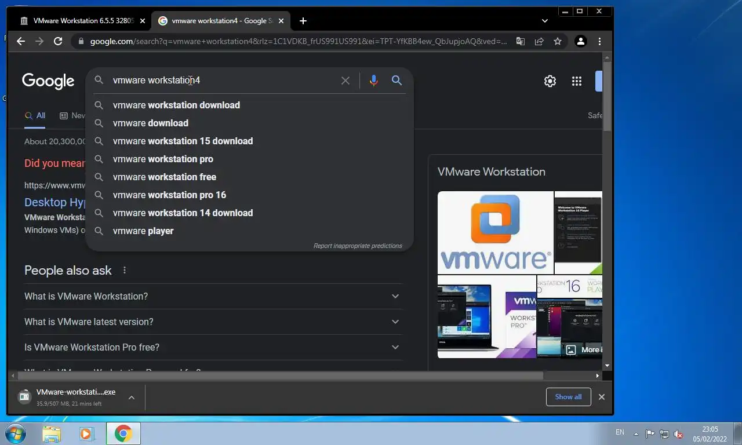Click the VMware-workstation exe file icon in downloads bar
The width and height of the screenshot is (742, 445).
(24, 396)
